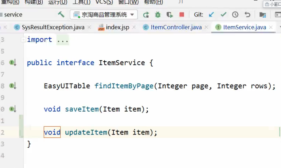Open the 帮助(H) menu
The image size is (281, 168).
153,2
